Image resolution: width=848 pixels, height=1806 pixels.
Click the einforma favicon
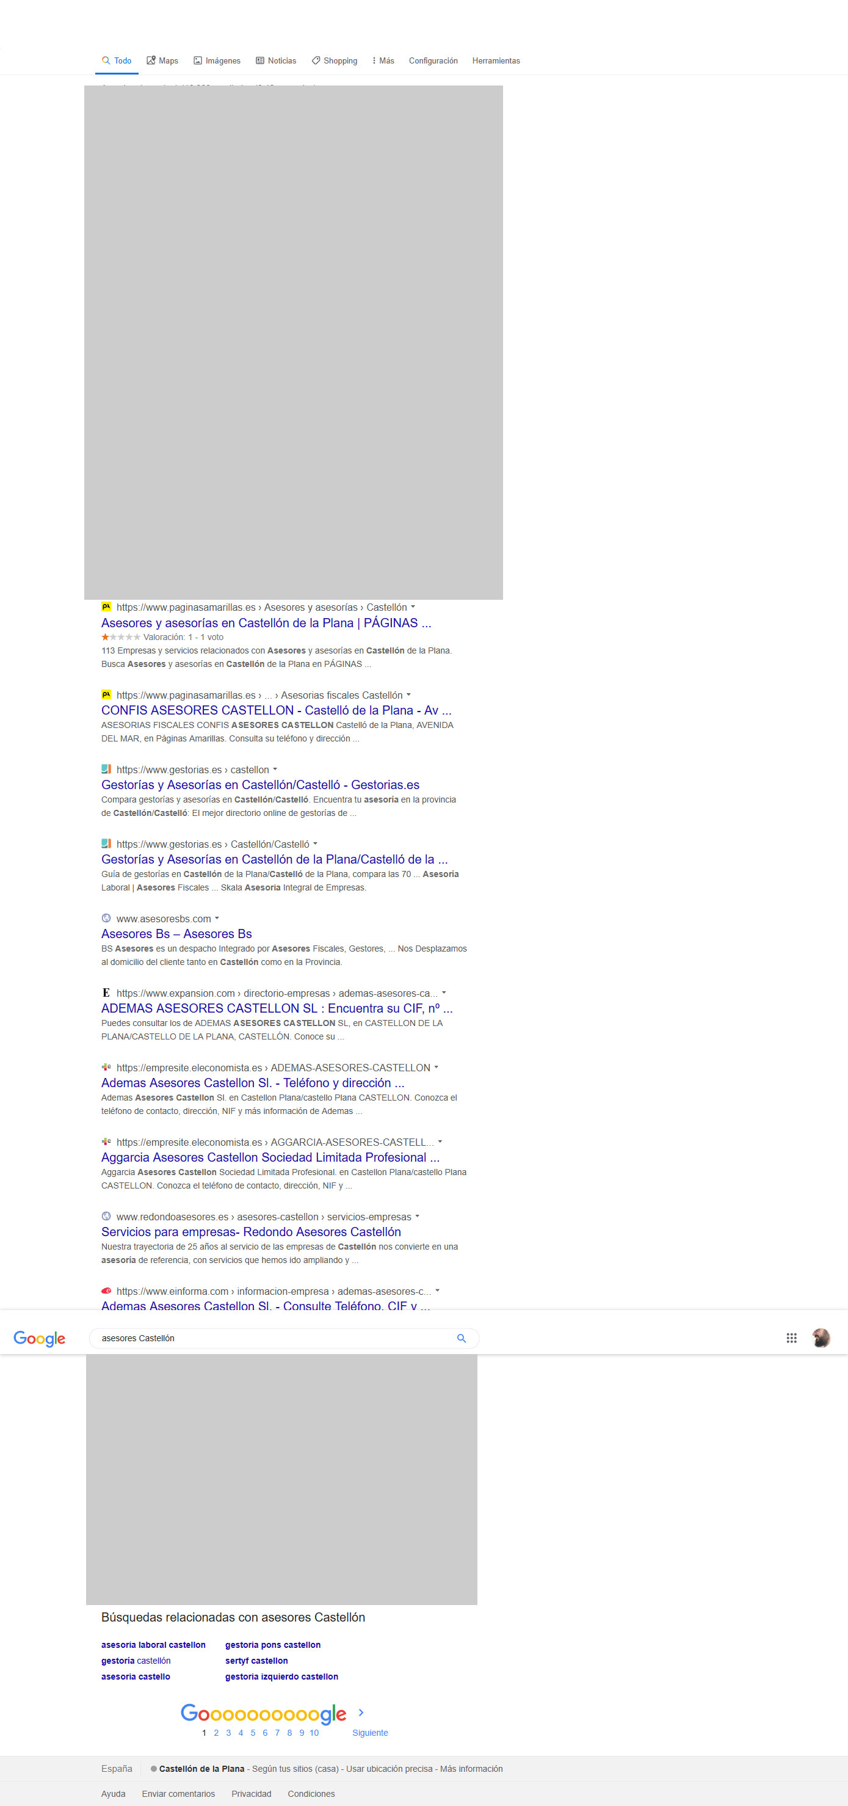106,1290
